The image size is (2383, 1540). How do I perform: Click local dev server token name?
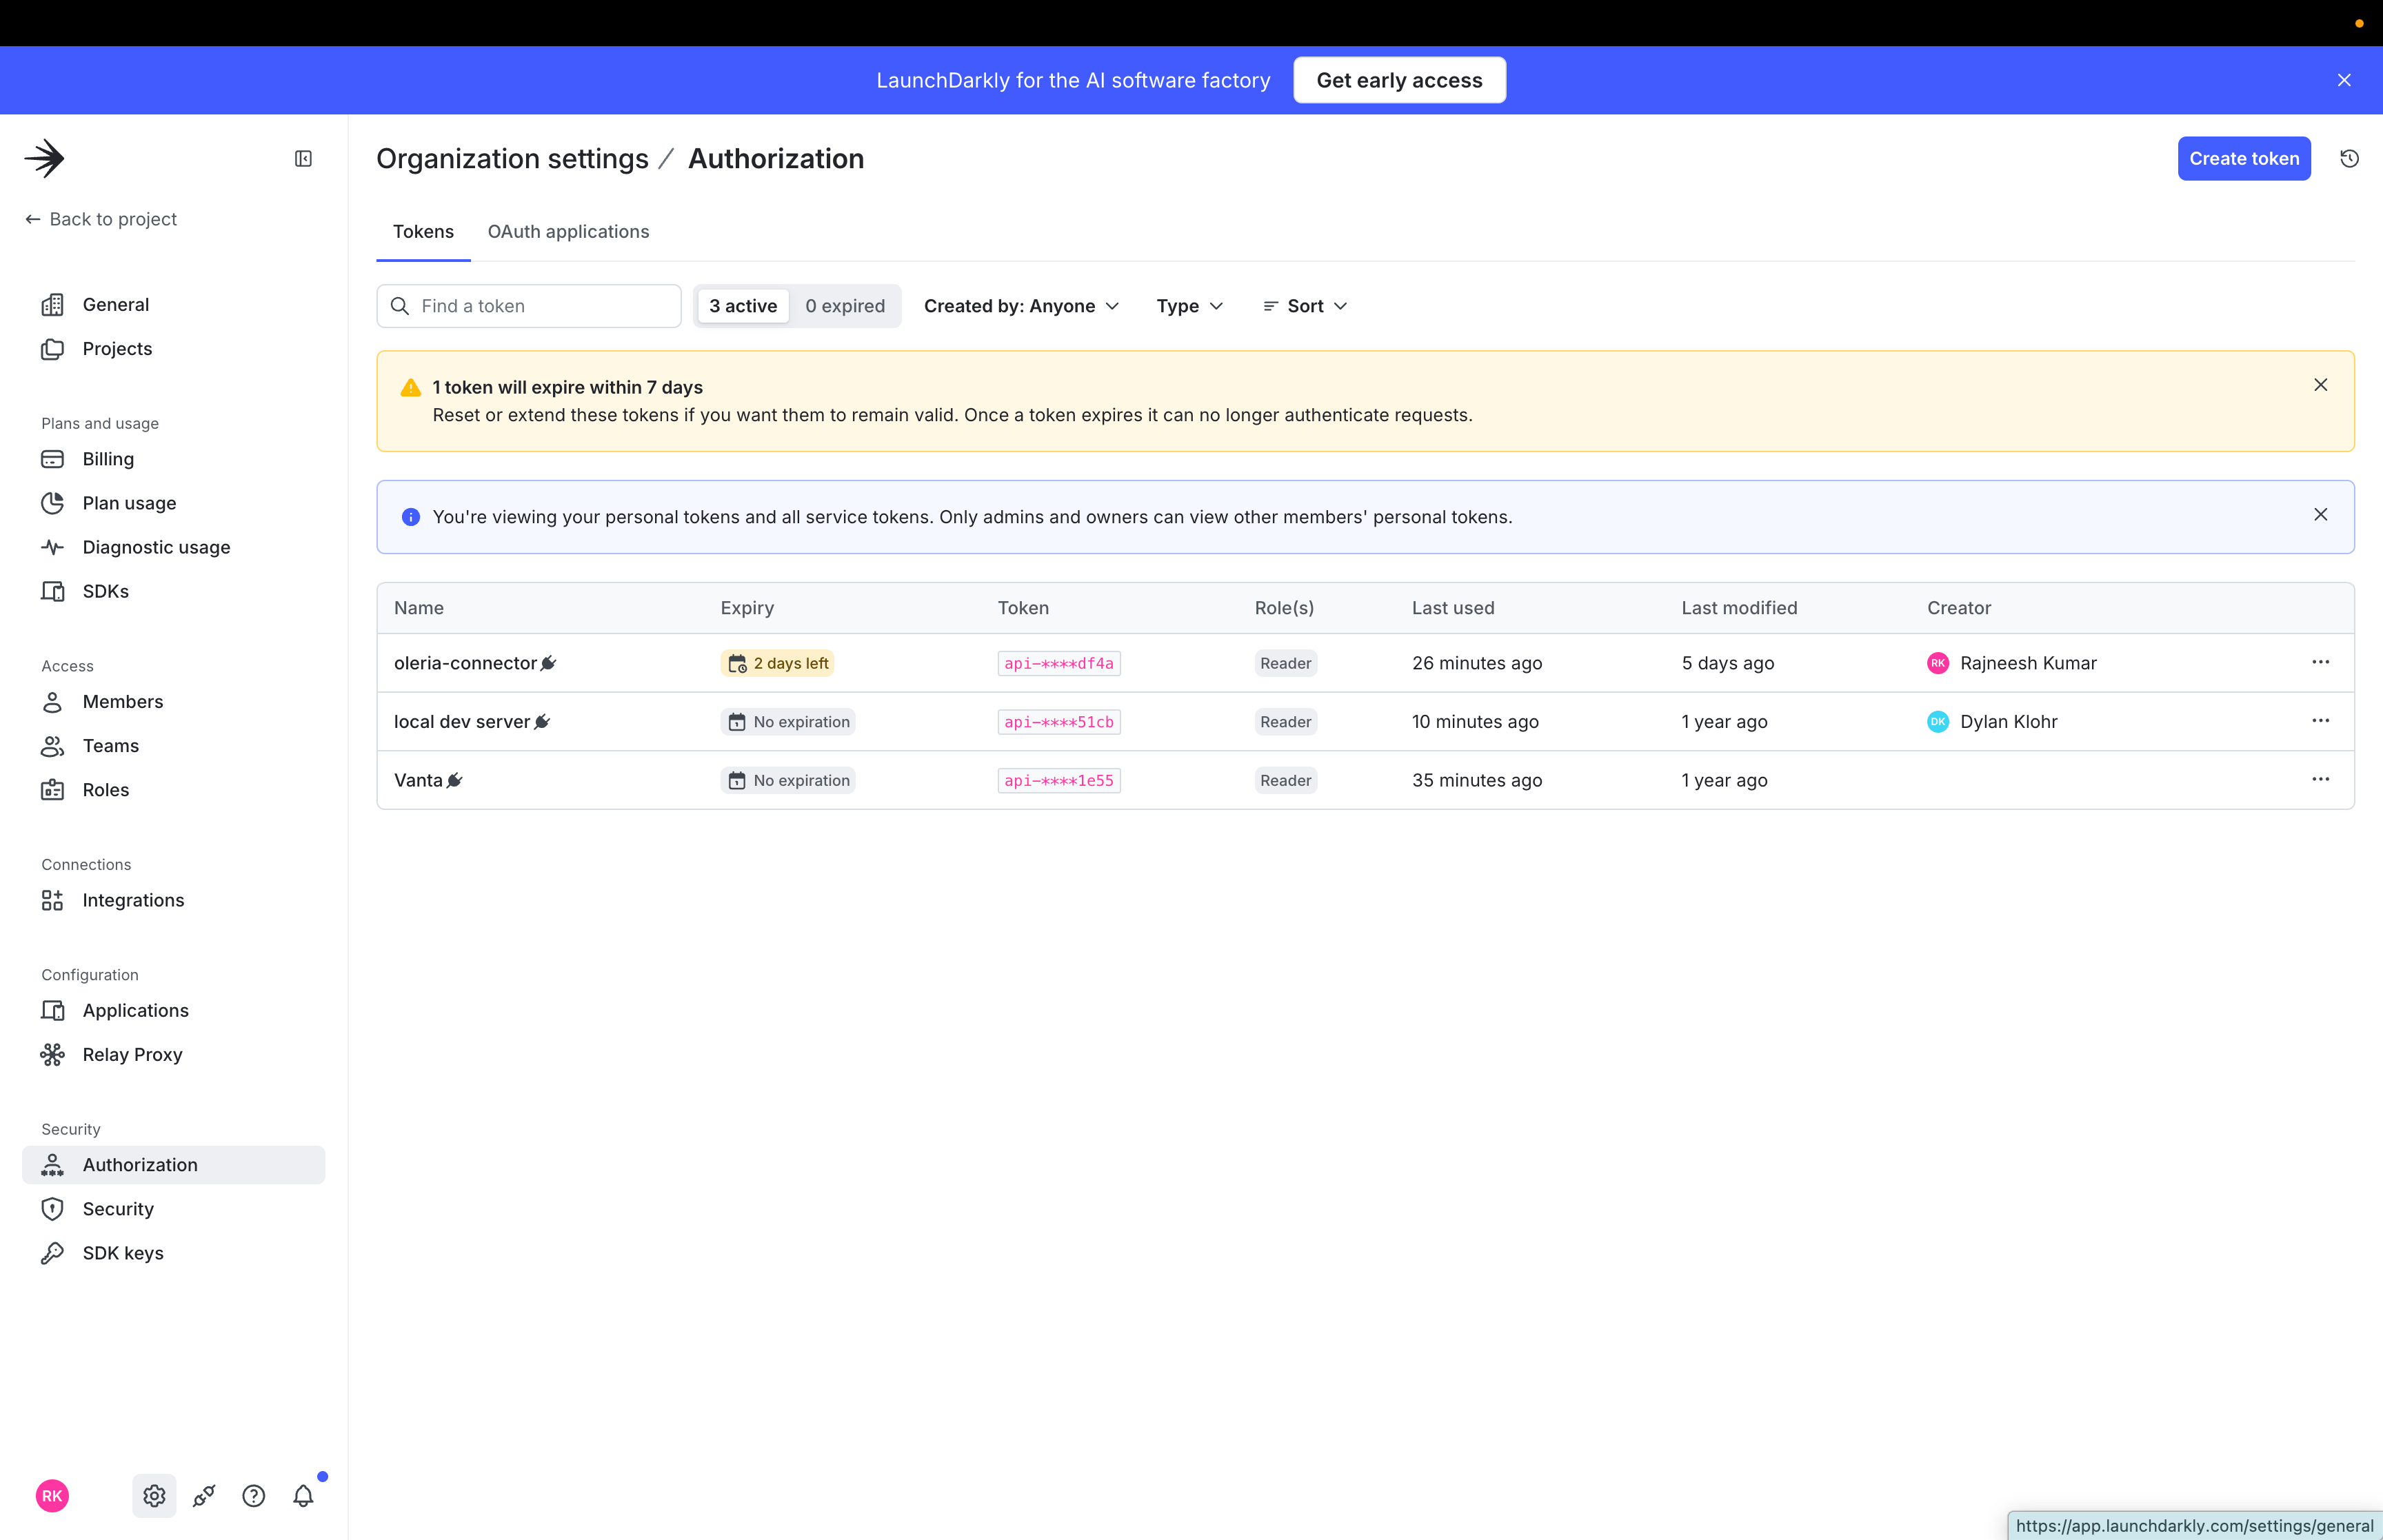(461, 722)
